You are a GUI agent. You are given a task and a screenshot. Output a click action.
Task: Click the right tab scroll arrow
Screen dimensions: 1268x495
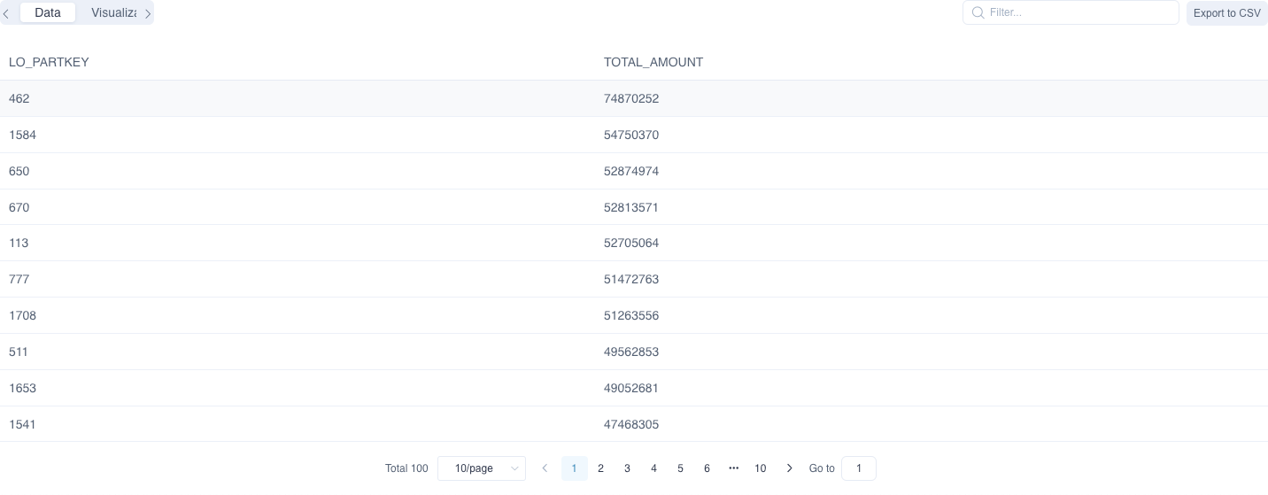[148, 13]
